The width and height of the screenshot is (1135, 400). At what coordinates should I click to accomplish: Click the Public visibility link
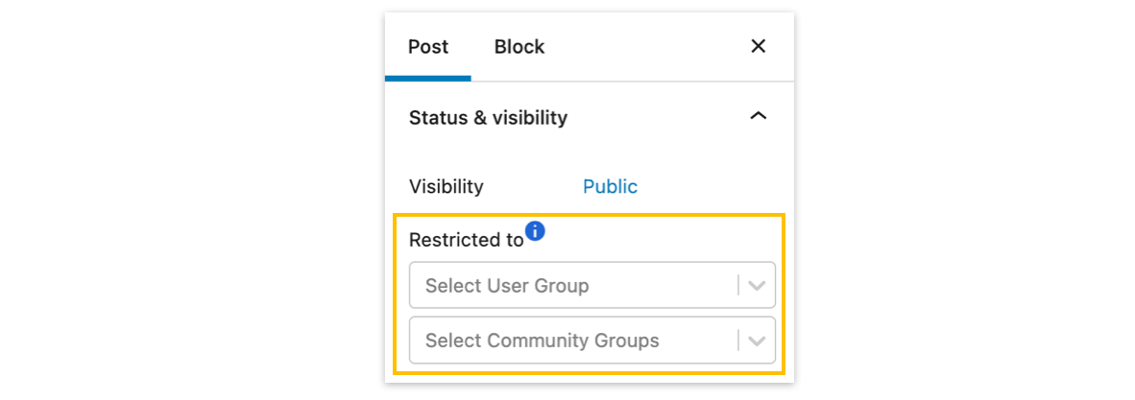coord(610,186)
